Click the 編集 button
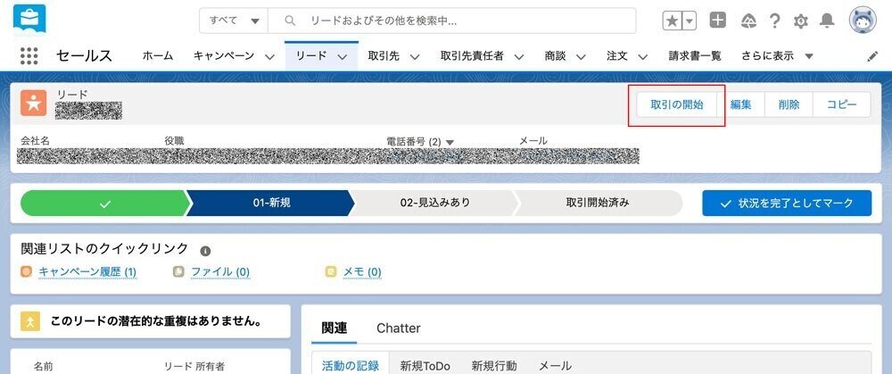892x374 pixels. coord(740,104)
